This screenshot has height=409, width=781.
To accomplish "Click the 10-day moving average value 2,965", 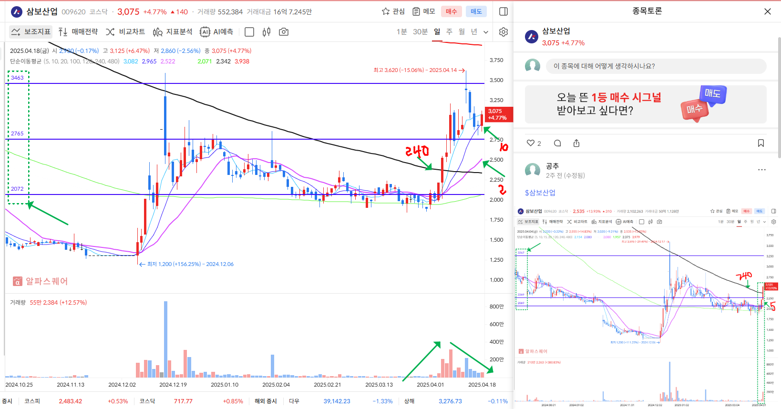I will tap(149, 61).
